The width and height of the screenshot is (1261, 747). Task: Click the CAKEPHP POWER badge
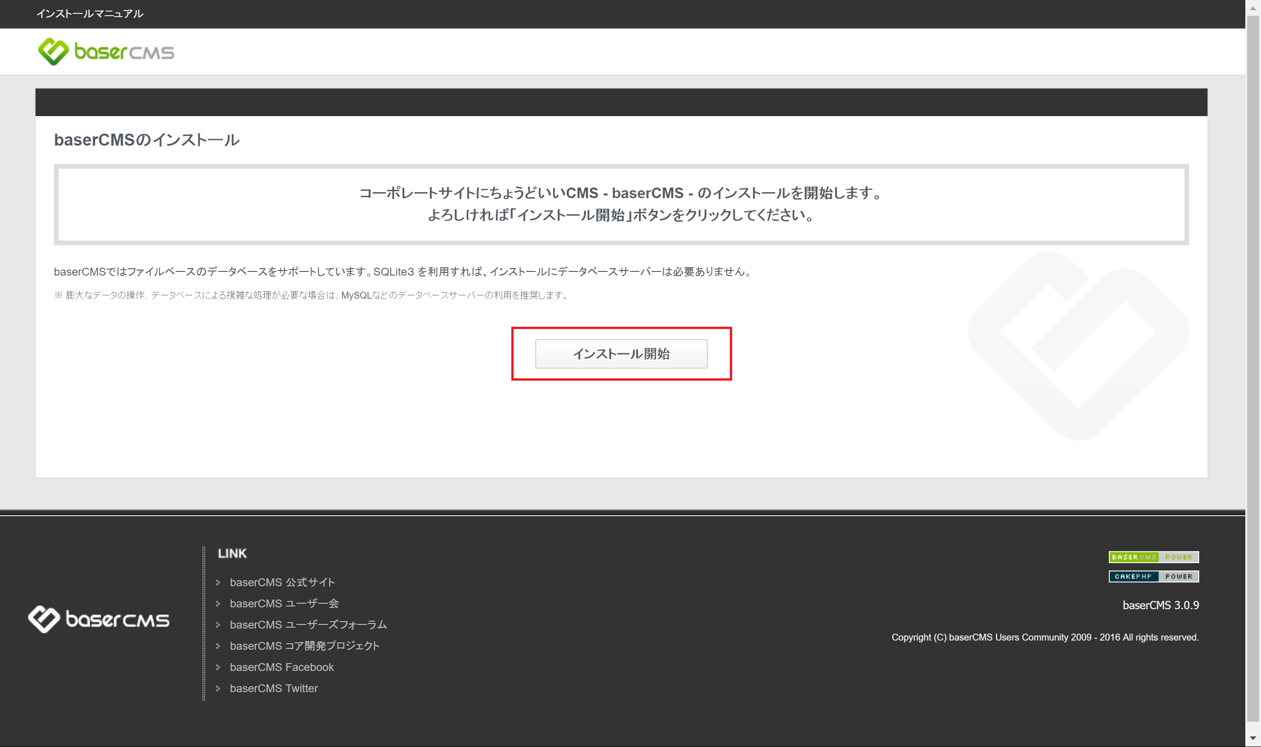coord(1153,576)
